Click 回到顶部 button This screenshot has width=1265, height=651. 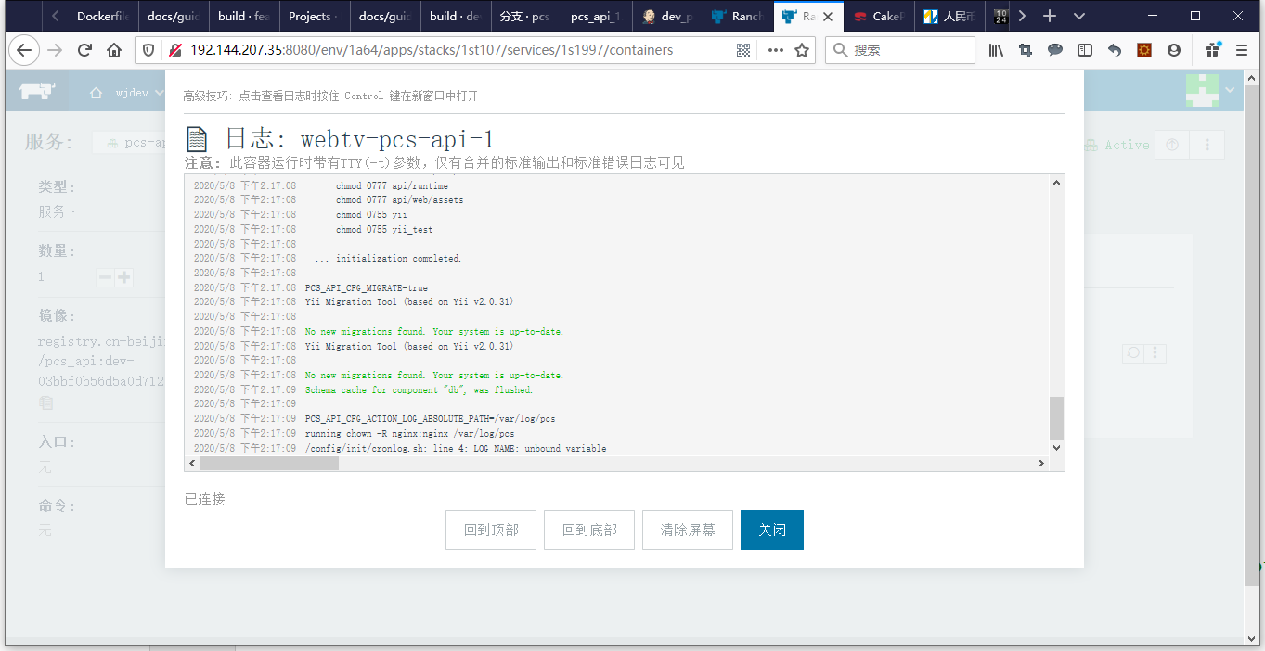click(491, 530)
